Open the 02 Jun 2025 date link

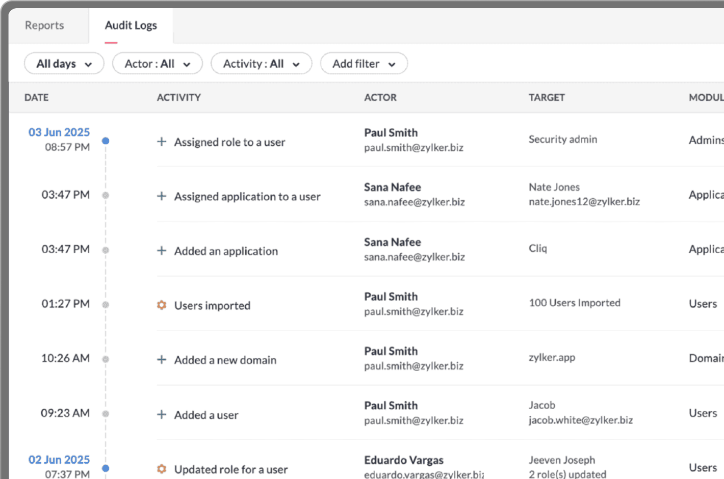pyautogui.click(x=59, y=460)
